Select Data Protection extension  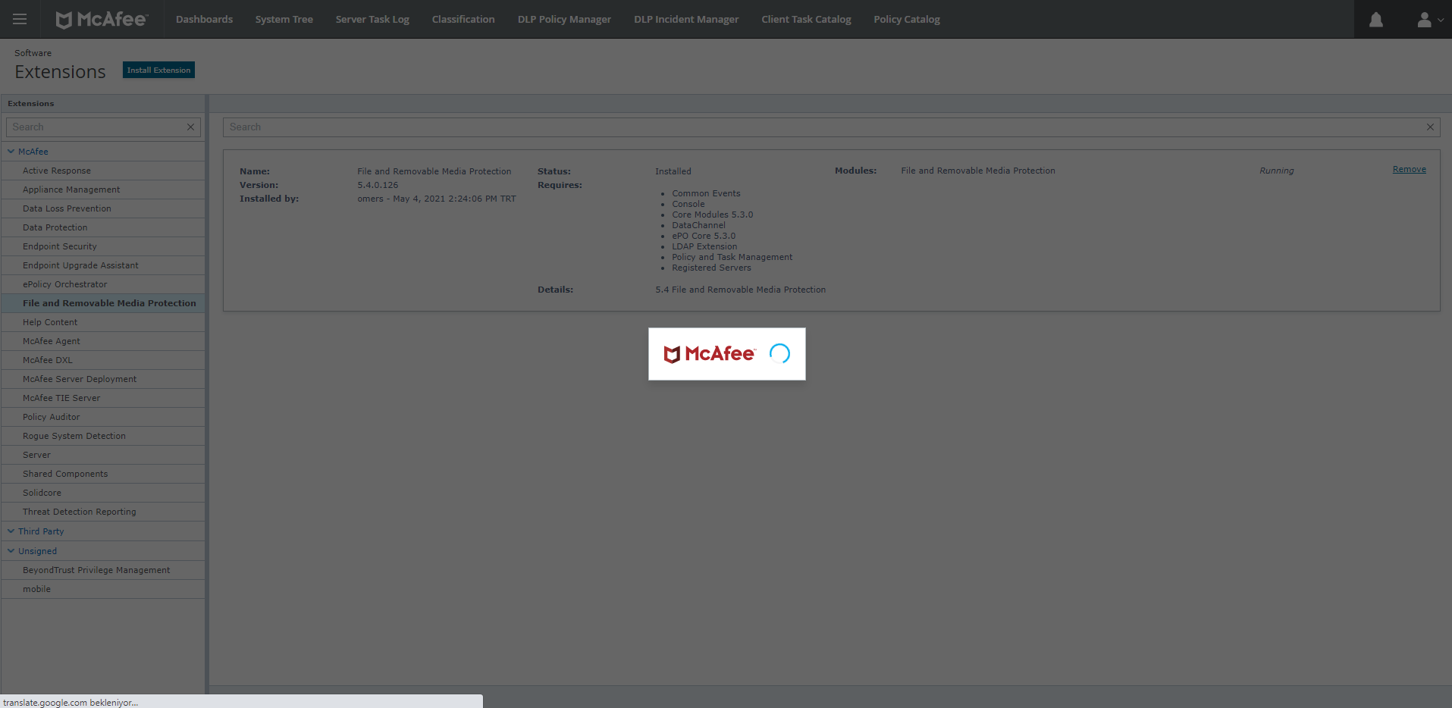coord(103,227)
